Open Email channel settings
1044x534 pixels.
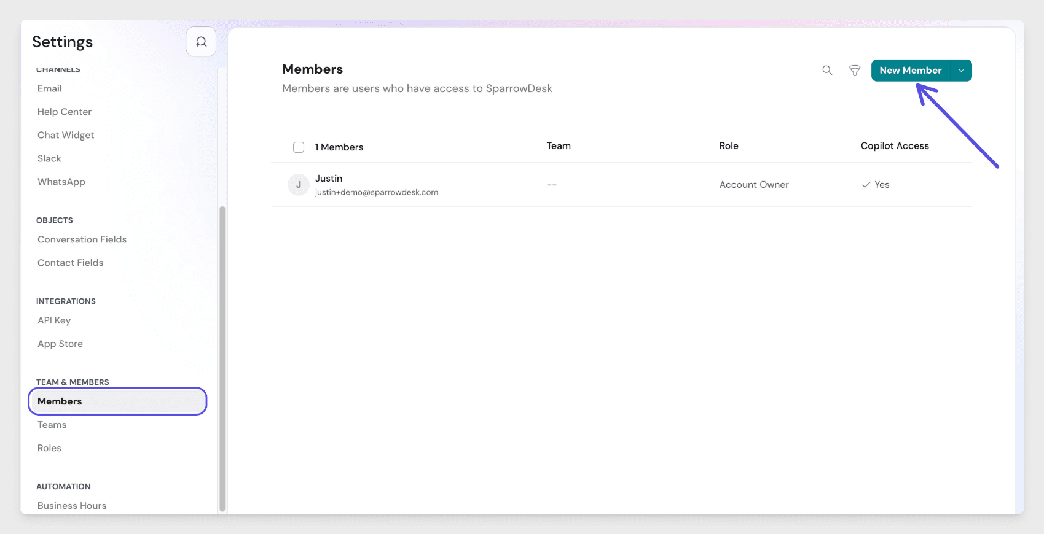(50, 88)
